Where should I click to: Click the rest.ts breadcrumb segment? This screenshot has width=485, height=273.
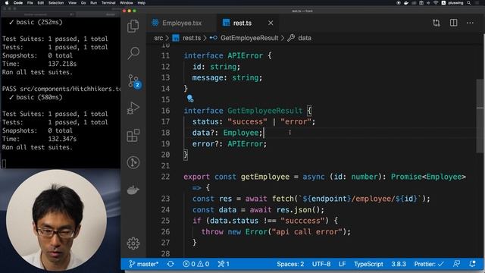192,38
